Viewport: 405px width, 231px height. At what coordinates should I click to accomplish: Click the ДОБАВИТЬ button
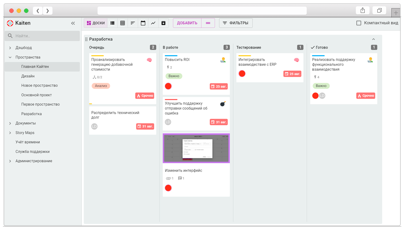pyautogui.click(x=187, y=23)
